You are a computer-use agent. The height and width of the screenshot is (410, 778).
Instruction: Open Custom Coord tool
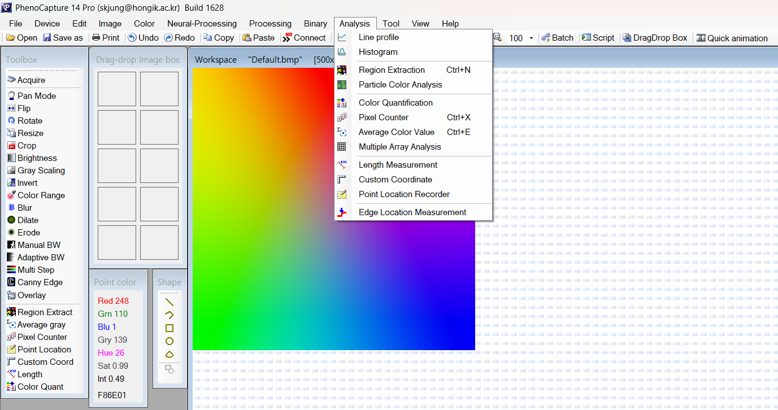[x=41, y=362]
